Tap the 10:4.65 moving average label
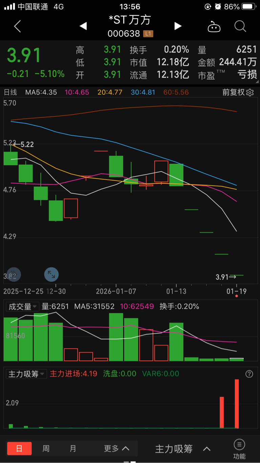Image resolution: width=260 pixels, height=463 pixels. pyautogui.click(x=77, y=92)
